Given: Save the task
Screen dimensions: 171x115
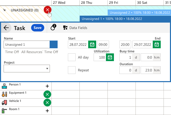Looking at the screenshot, I should (x=38, y=28).
